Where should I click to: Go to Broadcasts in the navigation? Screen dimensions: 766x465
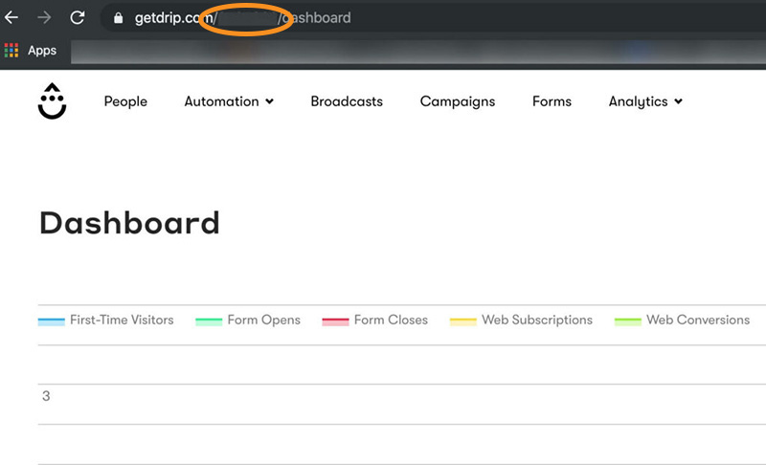[x=347, y=101]
